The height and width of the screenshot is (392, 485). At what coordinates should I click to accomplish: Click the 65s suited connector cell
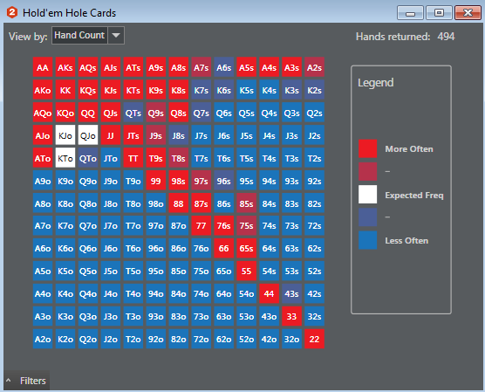pos(246,248)
